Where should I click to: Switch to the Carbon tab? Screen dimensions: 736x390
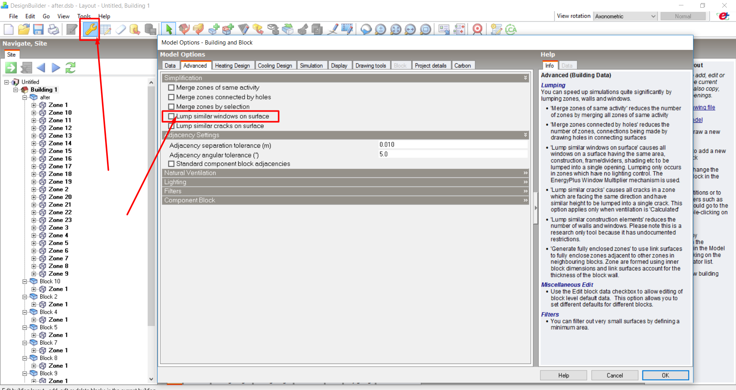click(463, 66)
